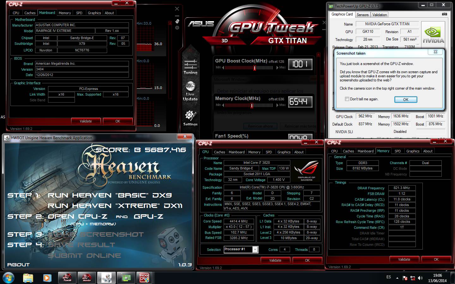Click GPU Boost Clock value 1001 field
Viewport: 455px width, 284px height.
pyautogui.click(x=300, y=64)
